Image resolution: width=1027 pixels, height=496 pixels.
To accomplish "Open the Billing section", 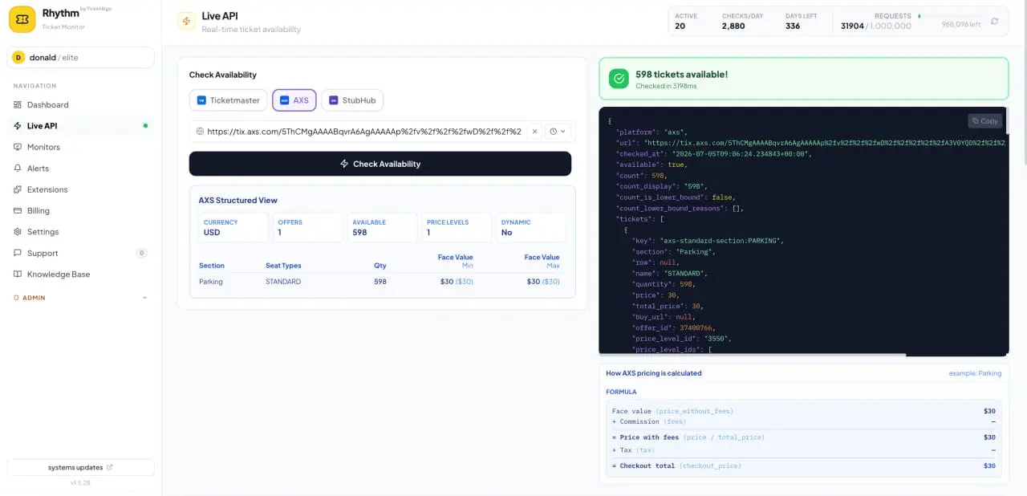I will [x=80, y=210].
